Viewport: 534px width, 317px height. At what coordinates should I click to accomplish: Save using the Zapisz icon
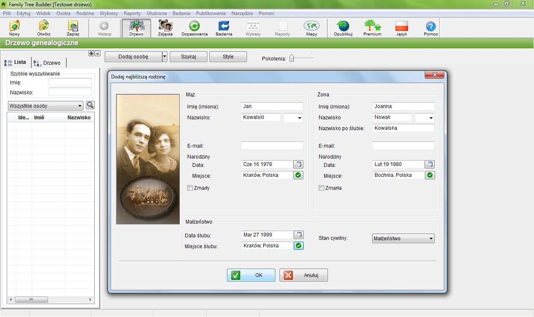(73, 28)
